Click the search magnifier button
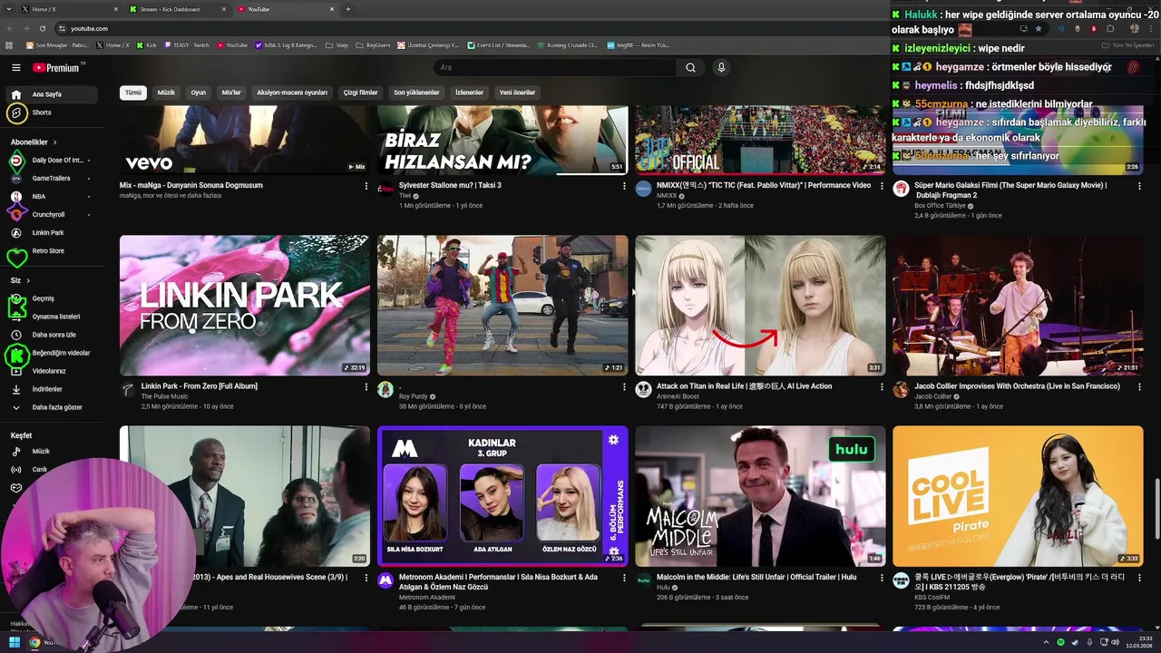 pyautogui.click(x=690, y=67)
